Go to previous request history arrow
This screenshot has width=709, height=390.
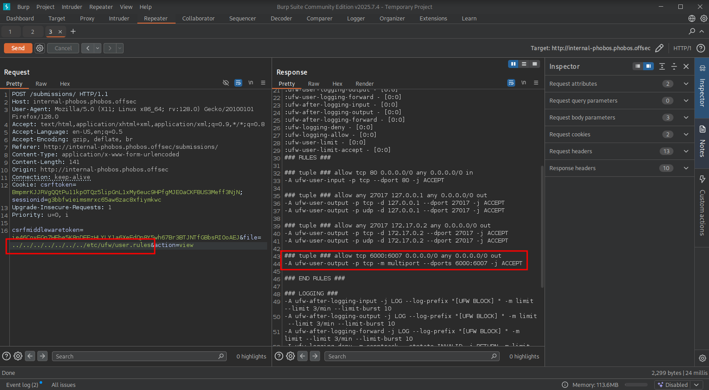tap(88, 48)
